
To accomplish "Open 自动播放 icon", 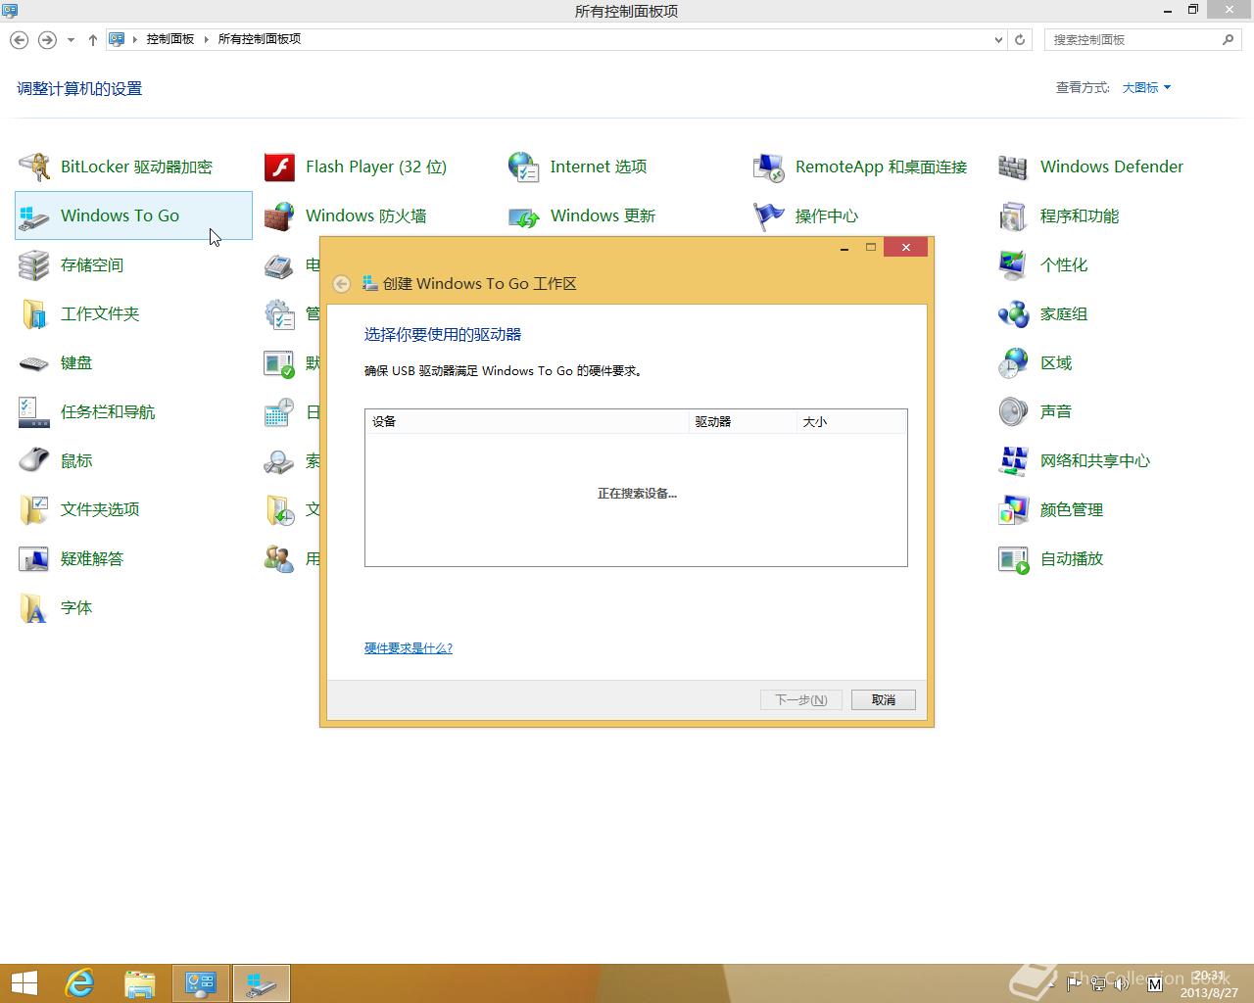I will pos(1014,558).
